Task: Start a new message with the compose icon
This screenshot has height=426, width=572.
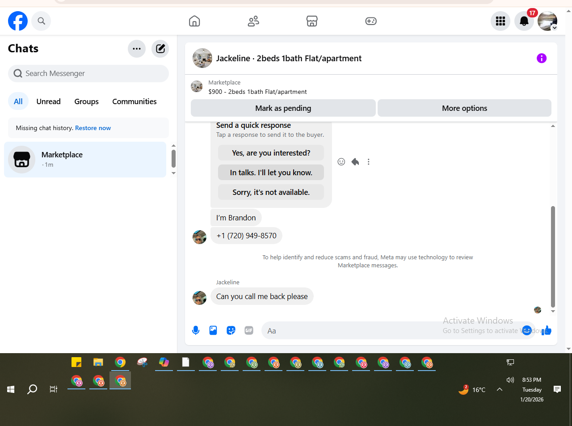Action: (x=160, y=49)
